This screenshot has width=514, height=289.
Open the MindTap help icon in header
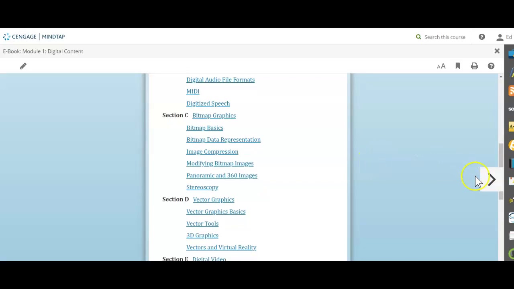click(482, 37)
